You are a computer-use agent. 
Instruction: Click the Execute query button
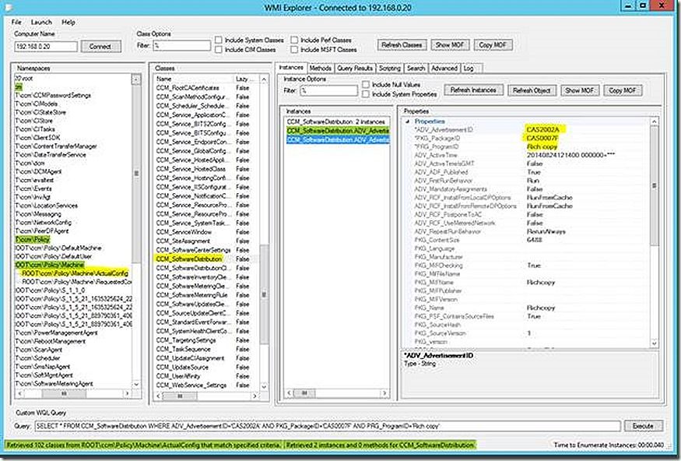pyautogui.click(x=643, y=426)
